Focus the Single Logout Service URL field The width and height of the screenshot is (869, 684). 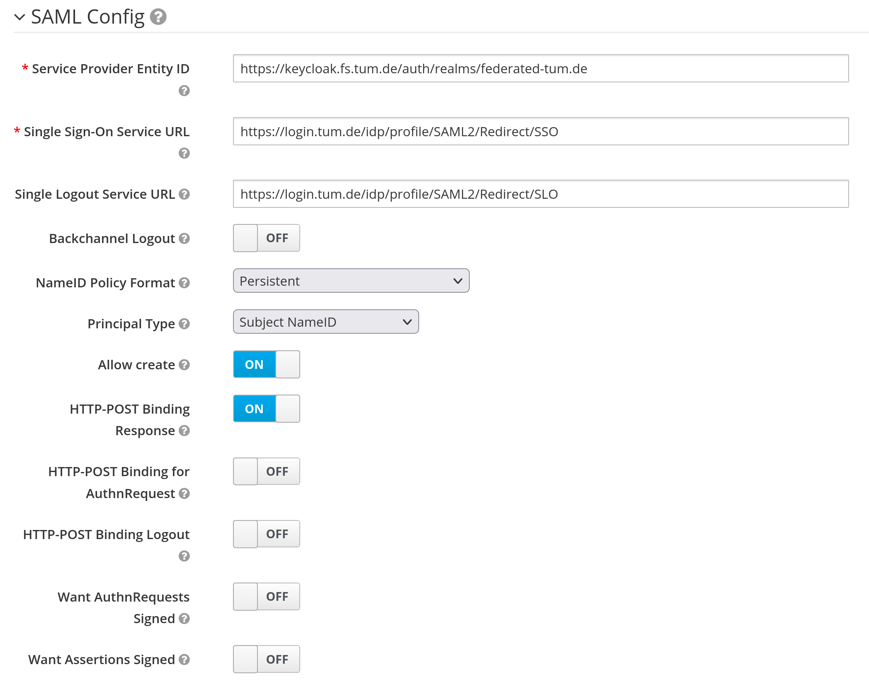[540, 194]
